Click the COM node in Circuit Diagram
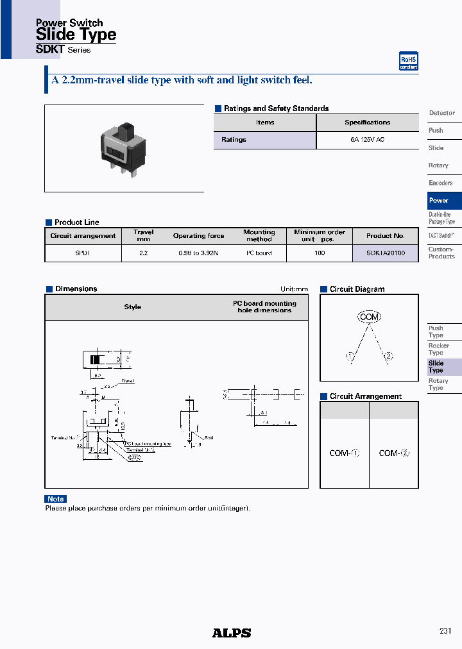Image resolution: width=462 pixels, height=649 pixels. pos(369,317)
